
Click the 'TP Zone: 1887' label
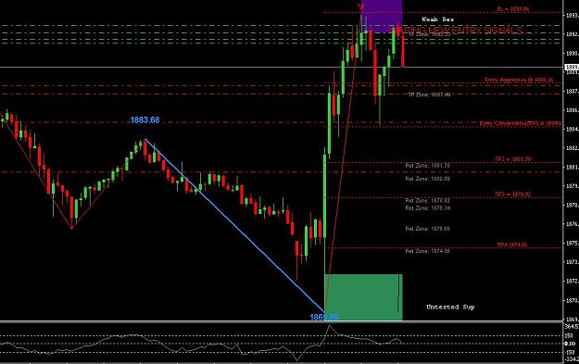429,94
